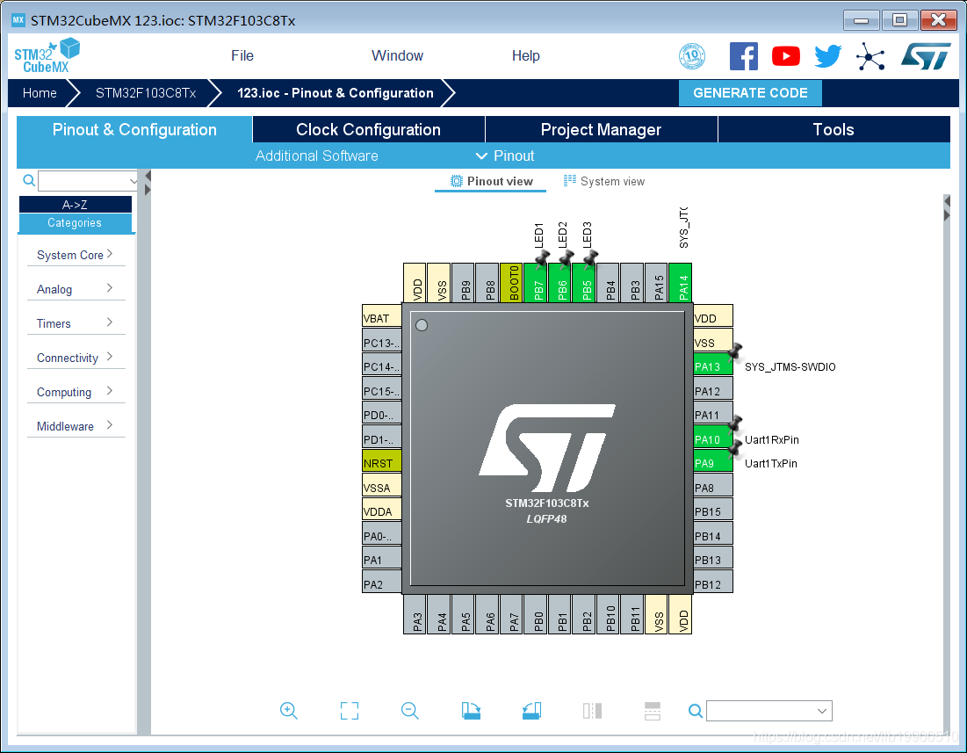
Task: Click the horizontal split layout icon
Action: point(653,711)
